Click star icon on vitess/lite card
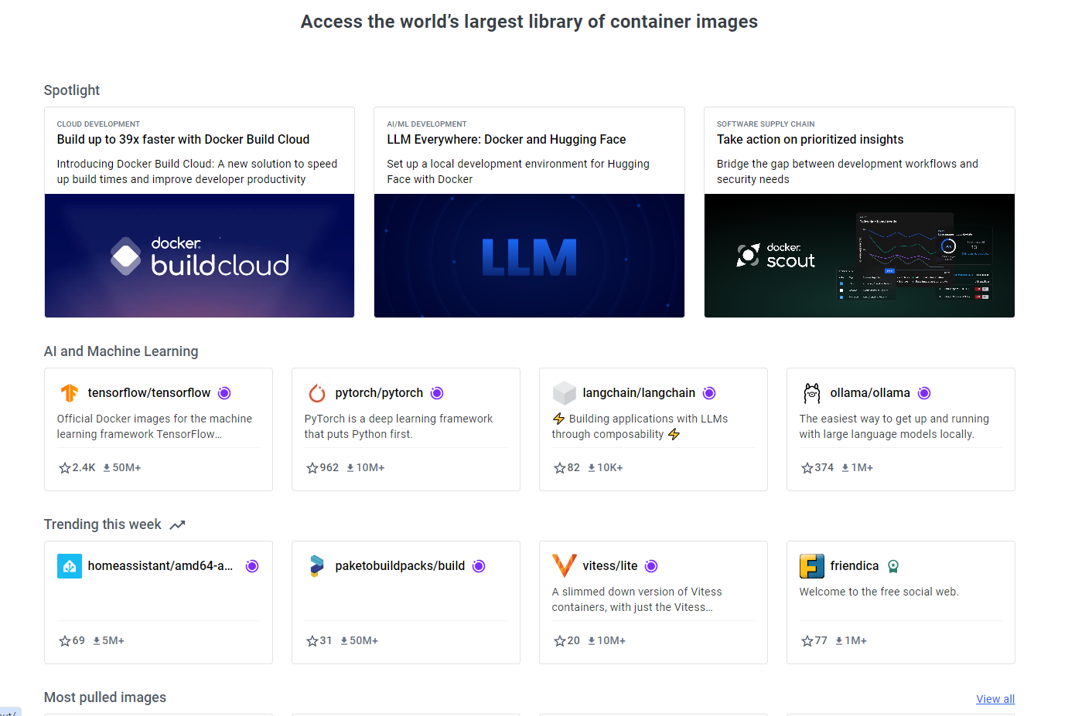The width and height of the screenshot is (1075, 716). [560, 641]
